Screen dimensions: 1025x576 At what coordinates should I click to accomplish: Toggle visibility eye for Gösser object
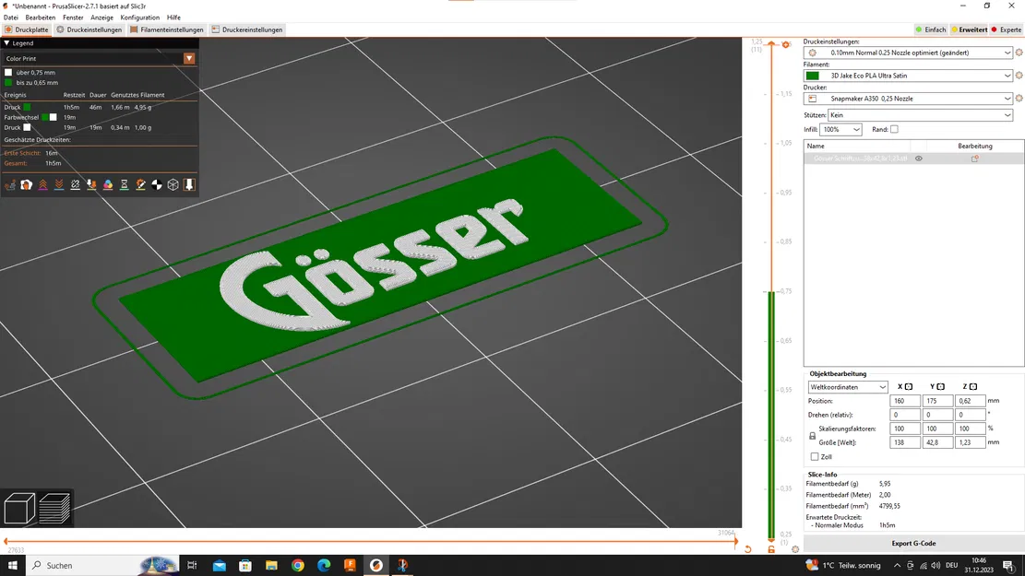point(919,159)
